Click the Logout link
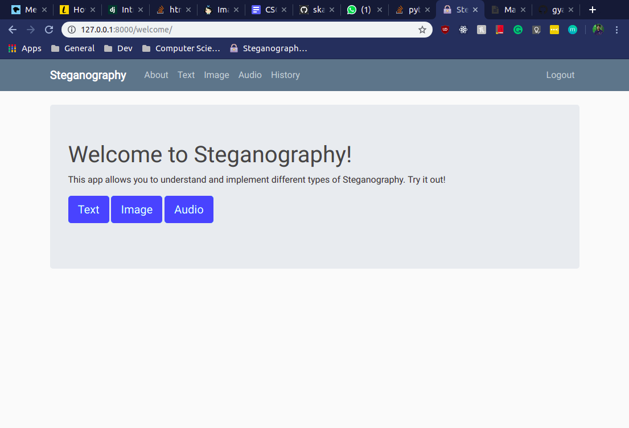Image resolution: width=629 pixels, height=428 pixels. (x=560, y=75)
